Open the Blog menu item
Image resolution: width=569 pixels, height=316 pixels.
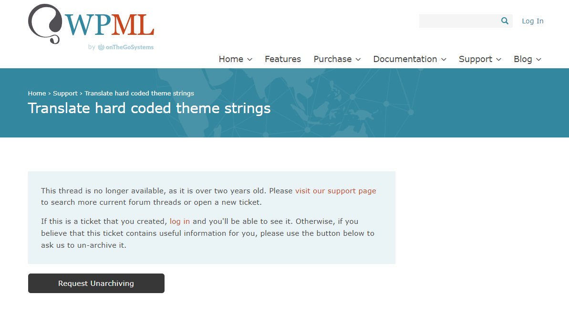click(523, 59)
